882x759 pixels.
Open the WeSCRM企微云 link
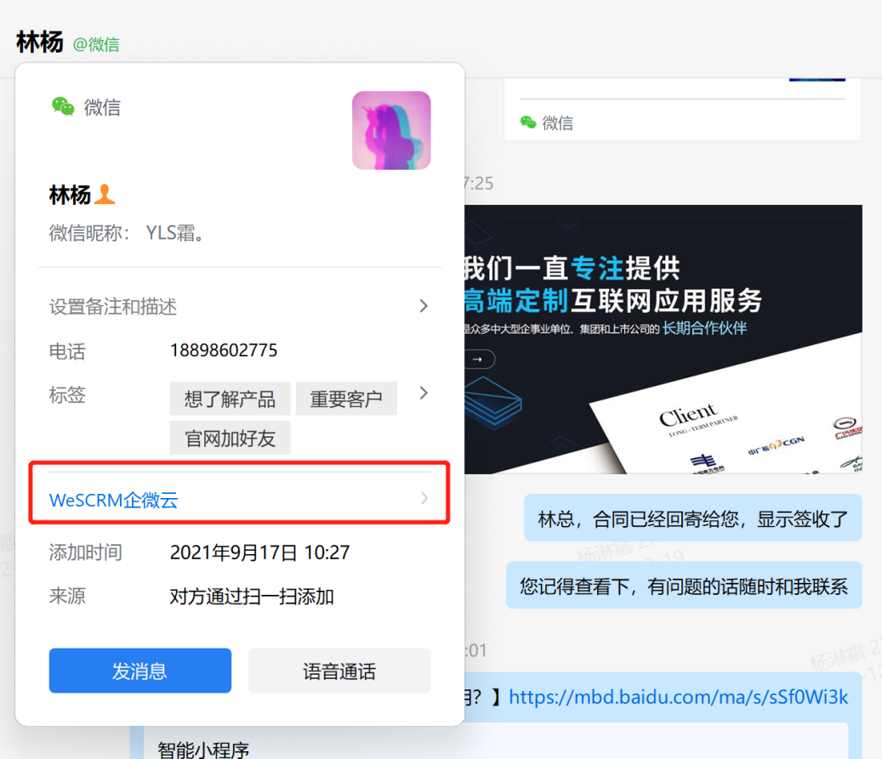pyautogui.click(x=114, y=501)
